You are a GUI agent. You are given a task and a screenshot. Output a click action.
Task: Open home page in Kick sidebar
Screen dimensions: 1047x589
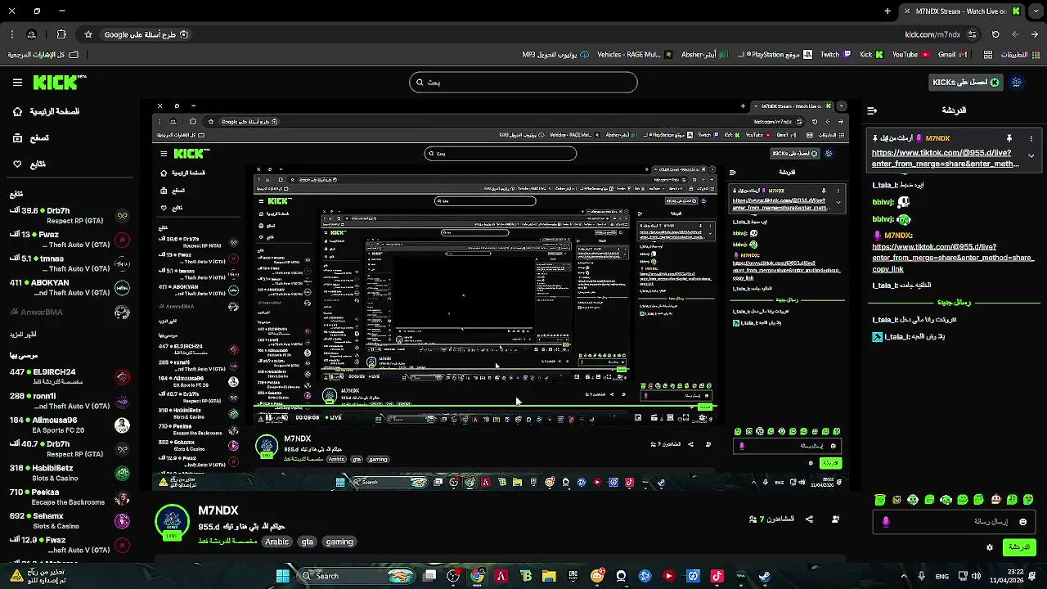click(x=46, y=111)
